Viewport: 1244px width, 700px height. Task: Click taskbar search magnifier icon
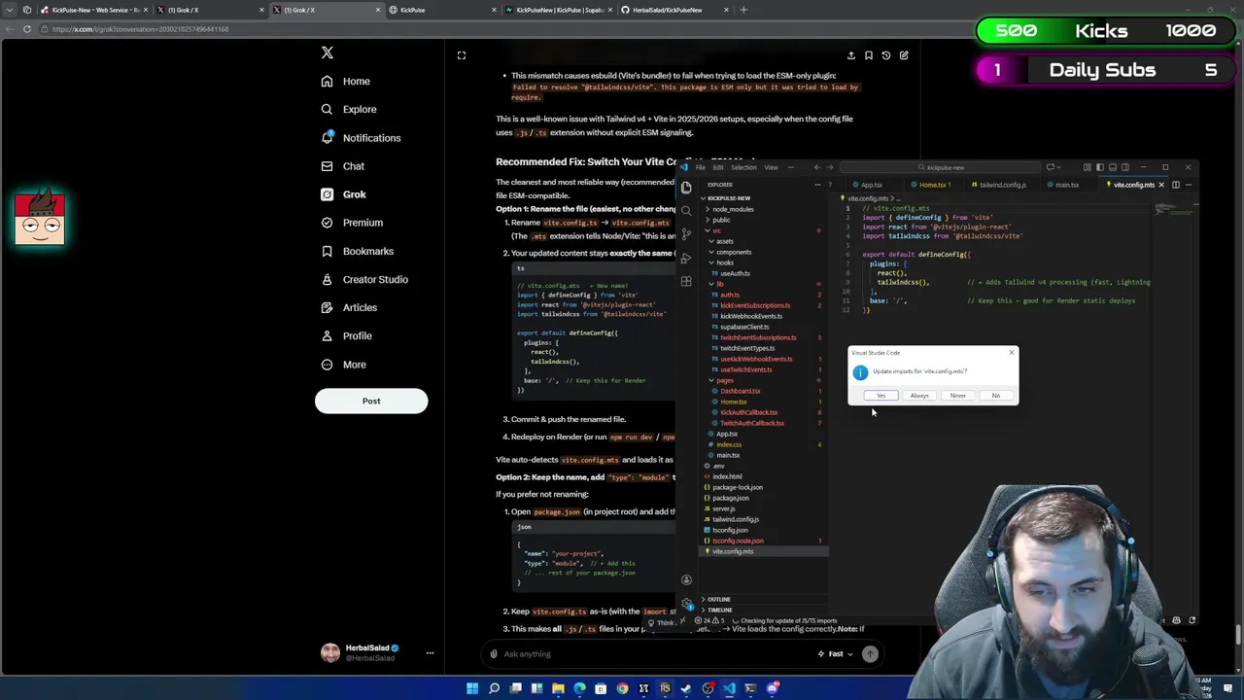494,688
